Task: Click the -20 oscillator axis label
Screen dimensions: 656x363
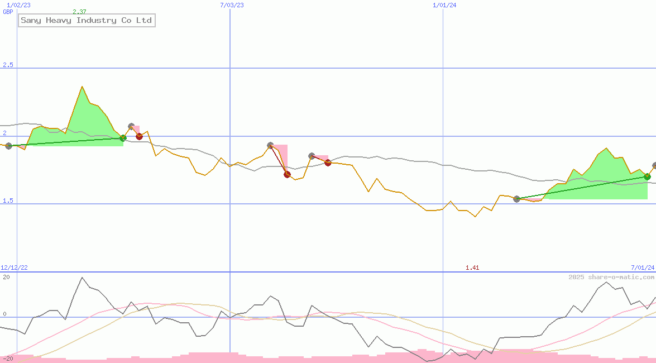Action: tap(7, 358)
